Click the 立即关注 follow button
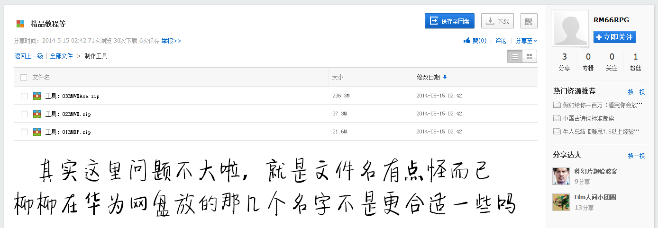658x228 pixels. point(615,37)
